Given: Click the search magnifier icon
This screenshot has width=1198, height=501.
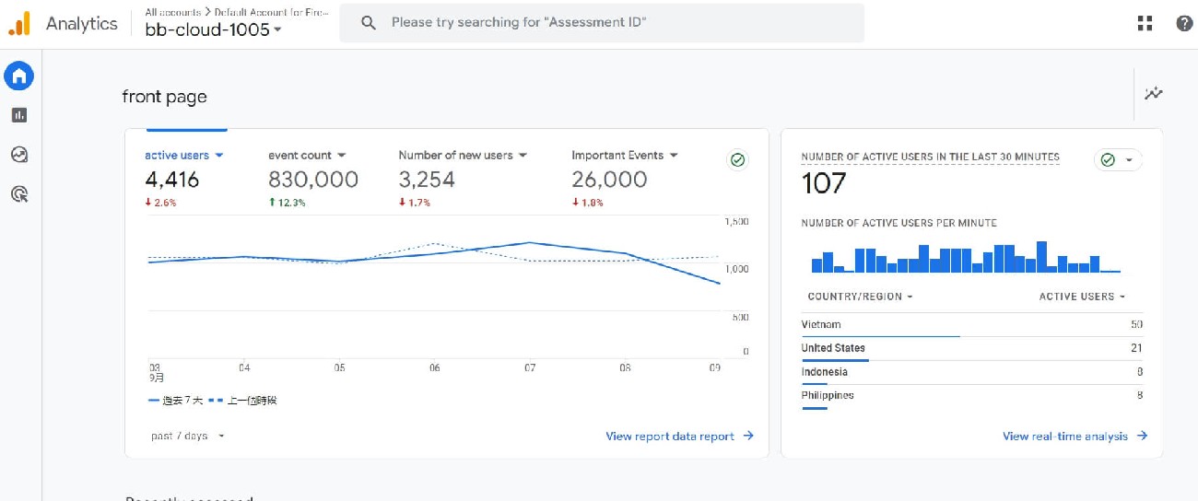Looking at the screenshot, I should tap(369, 23).
